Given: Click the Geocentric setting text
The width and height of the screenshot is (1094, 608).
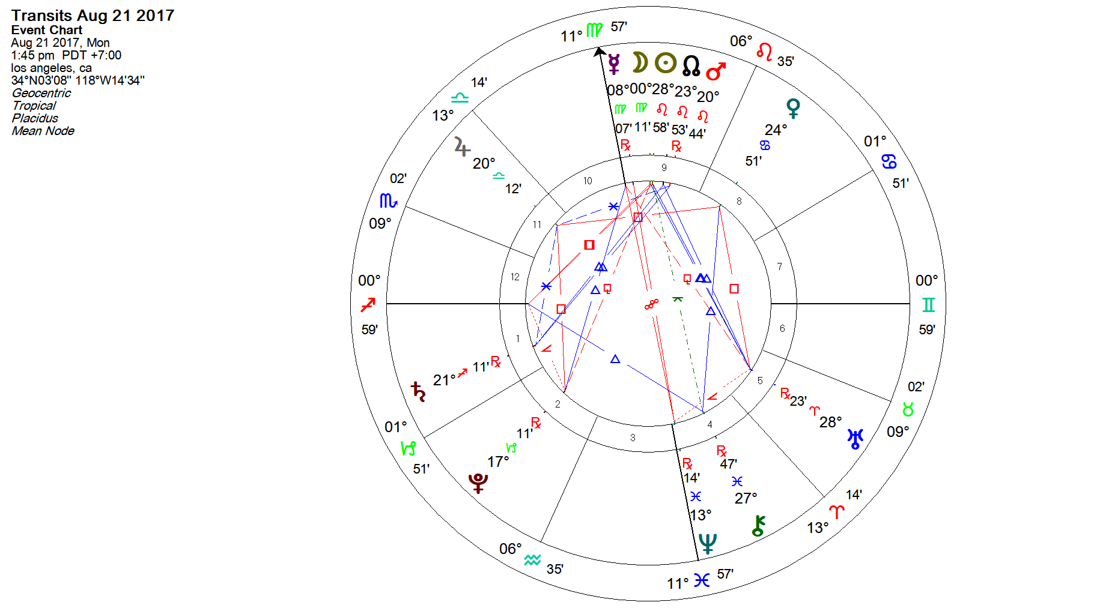Looking at the screenshot, I should tap(41, 93).
